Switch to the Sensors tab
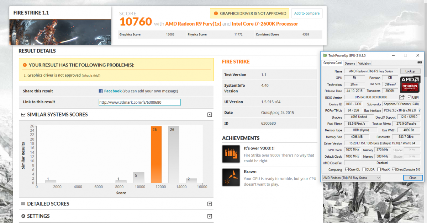The height and width of the screenshot is (223, 427). pyautogui.click(x=350, y=63)
